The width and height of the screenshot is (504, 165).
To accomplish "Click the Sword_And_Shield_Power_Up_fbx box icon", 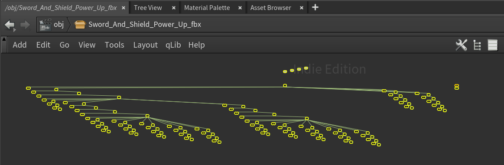I will tap(80, 25).
